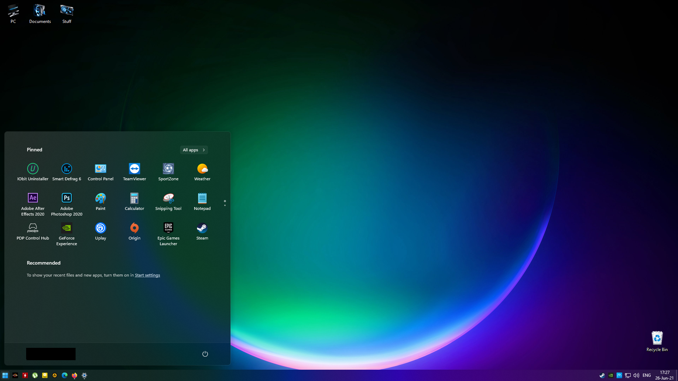678x381 pixels.
Task: Close Start menu via Windows Start button
Action: [x=5, y=375]
